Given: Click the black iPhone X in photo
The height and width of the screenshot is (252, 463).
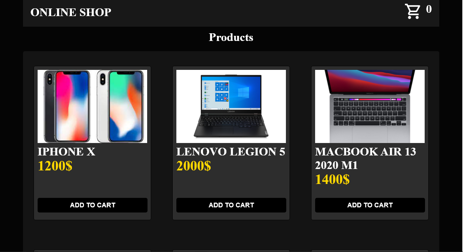Looking at the screenshot, I should tap(67, 106).
